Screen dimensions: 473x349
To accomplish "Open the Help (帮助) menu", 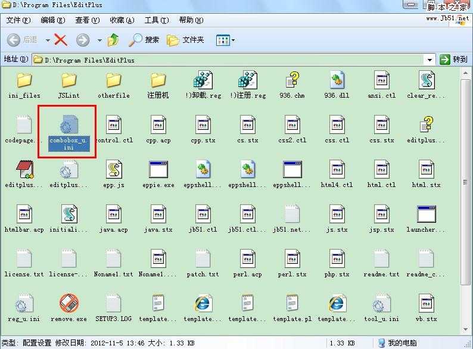I will coord(191,20).
